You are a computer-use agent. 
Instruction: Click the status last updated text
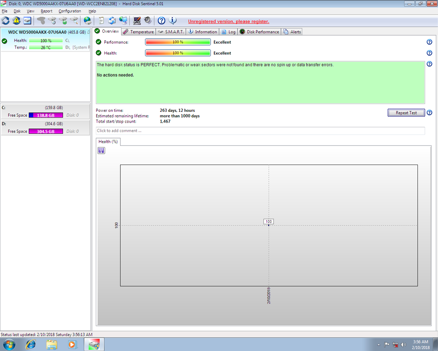(x=46, y=334)
